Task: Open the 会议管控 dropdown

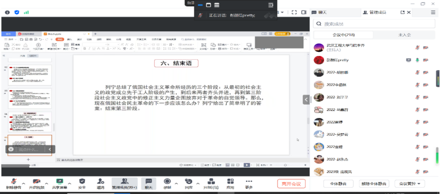Action: pyautogui.click(x=410, y=184)
